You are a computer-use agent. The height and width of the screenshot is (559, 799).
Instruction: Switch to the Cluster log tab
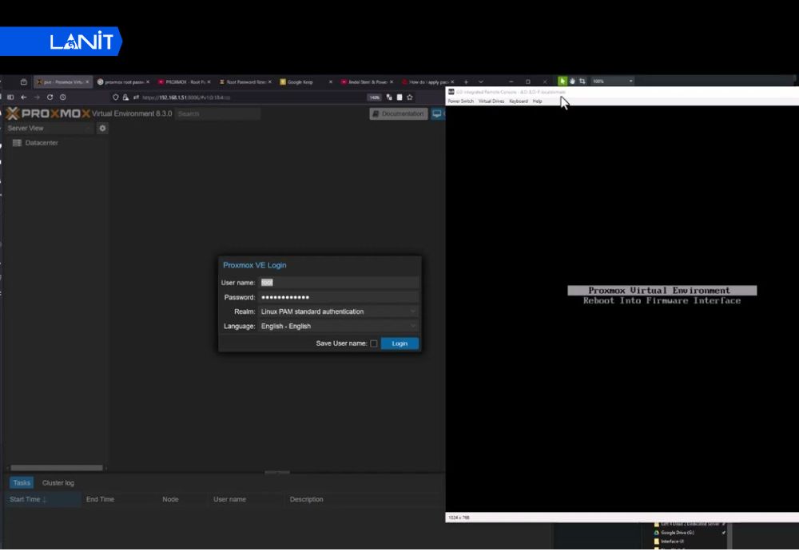coord(58,483)
